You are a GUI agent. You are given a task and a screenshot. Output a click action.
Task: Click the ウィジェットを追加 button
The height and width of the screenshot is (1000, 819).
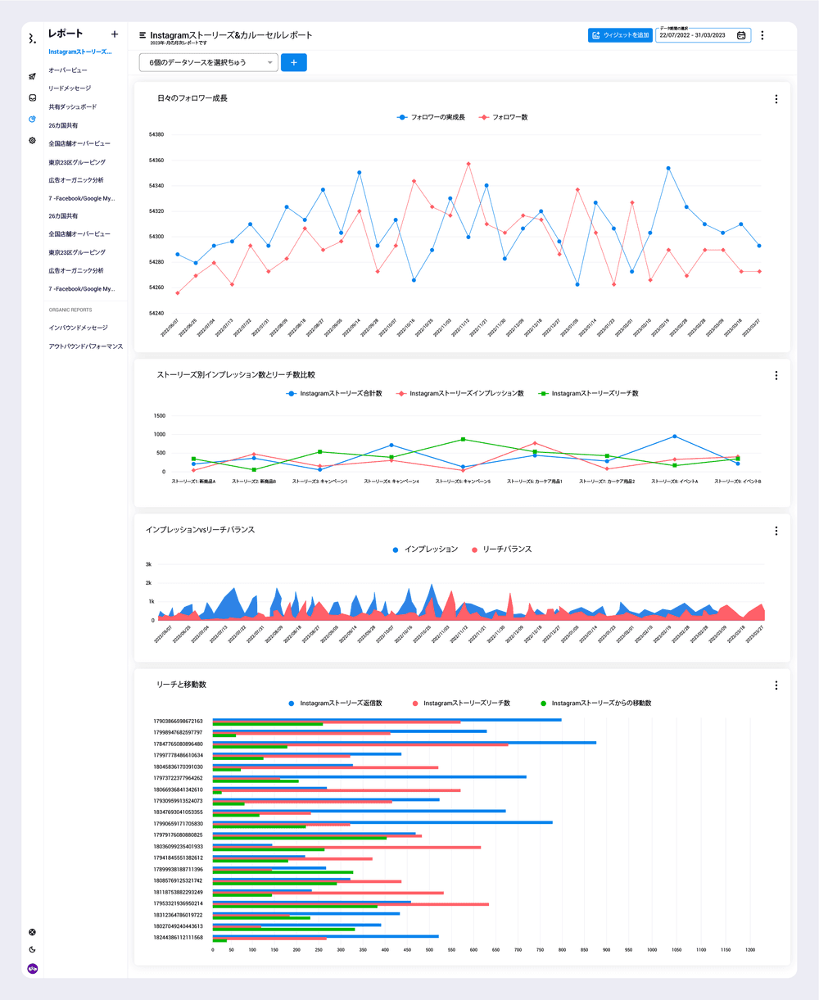pyautogui.click(x=620, y=35)
